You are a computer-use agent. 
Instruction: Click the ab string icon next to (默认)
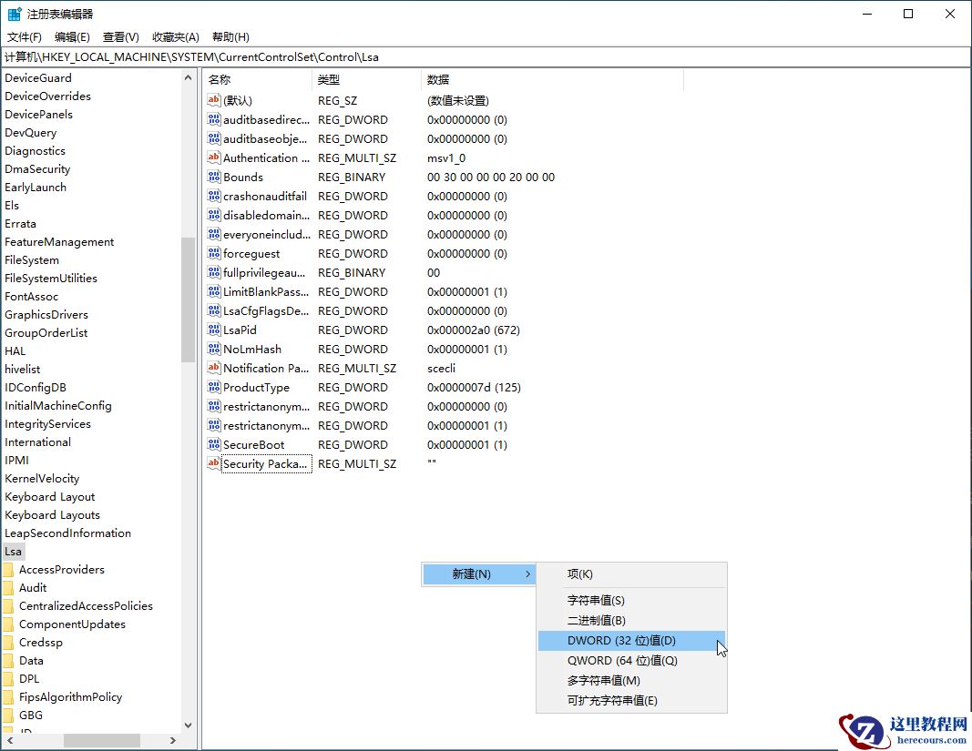[x=211, y=100]
